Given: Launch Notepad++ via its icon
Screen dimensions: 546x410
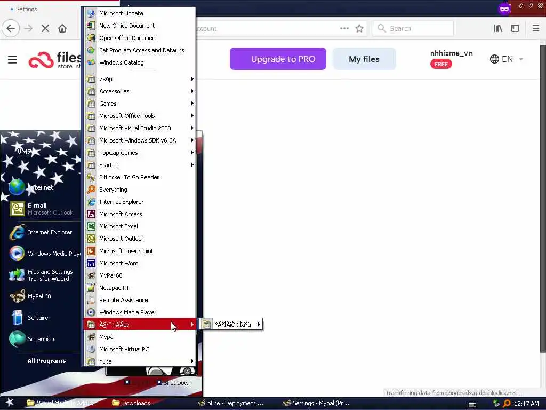Looking at the screenshot, I should coord(91,288).
